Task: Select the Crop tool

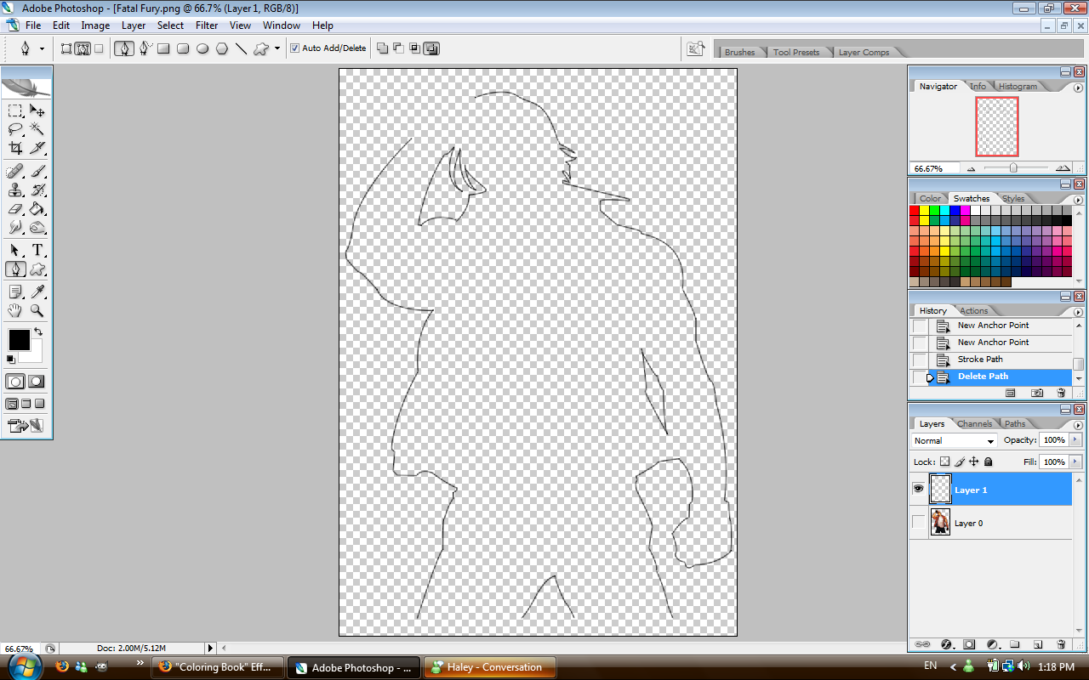Action: (x=14, y=147)
